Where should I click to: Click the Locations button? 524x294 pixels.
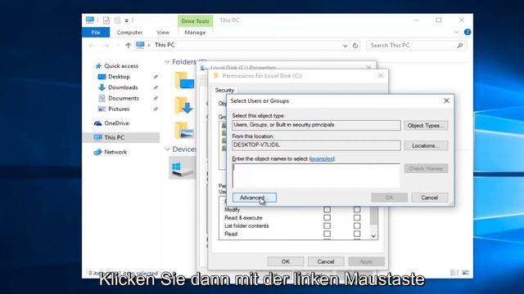(426, 145)
